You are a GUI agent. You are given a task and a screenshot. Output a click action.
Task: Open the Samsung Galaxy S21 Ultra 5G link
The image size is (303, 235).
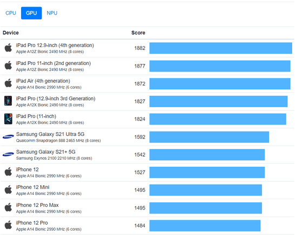click(50, 134)
